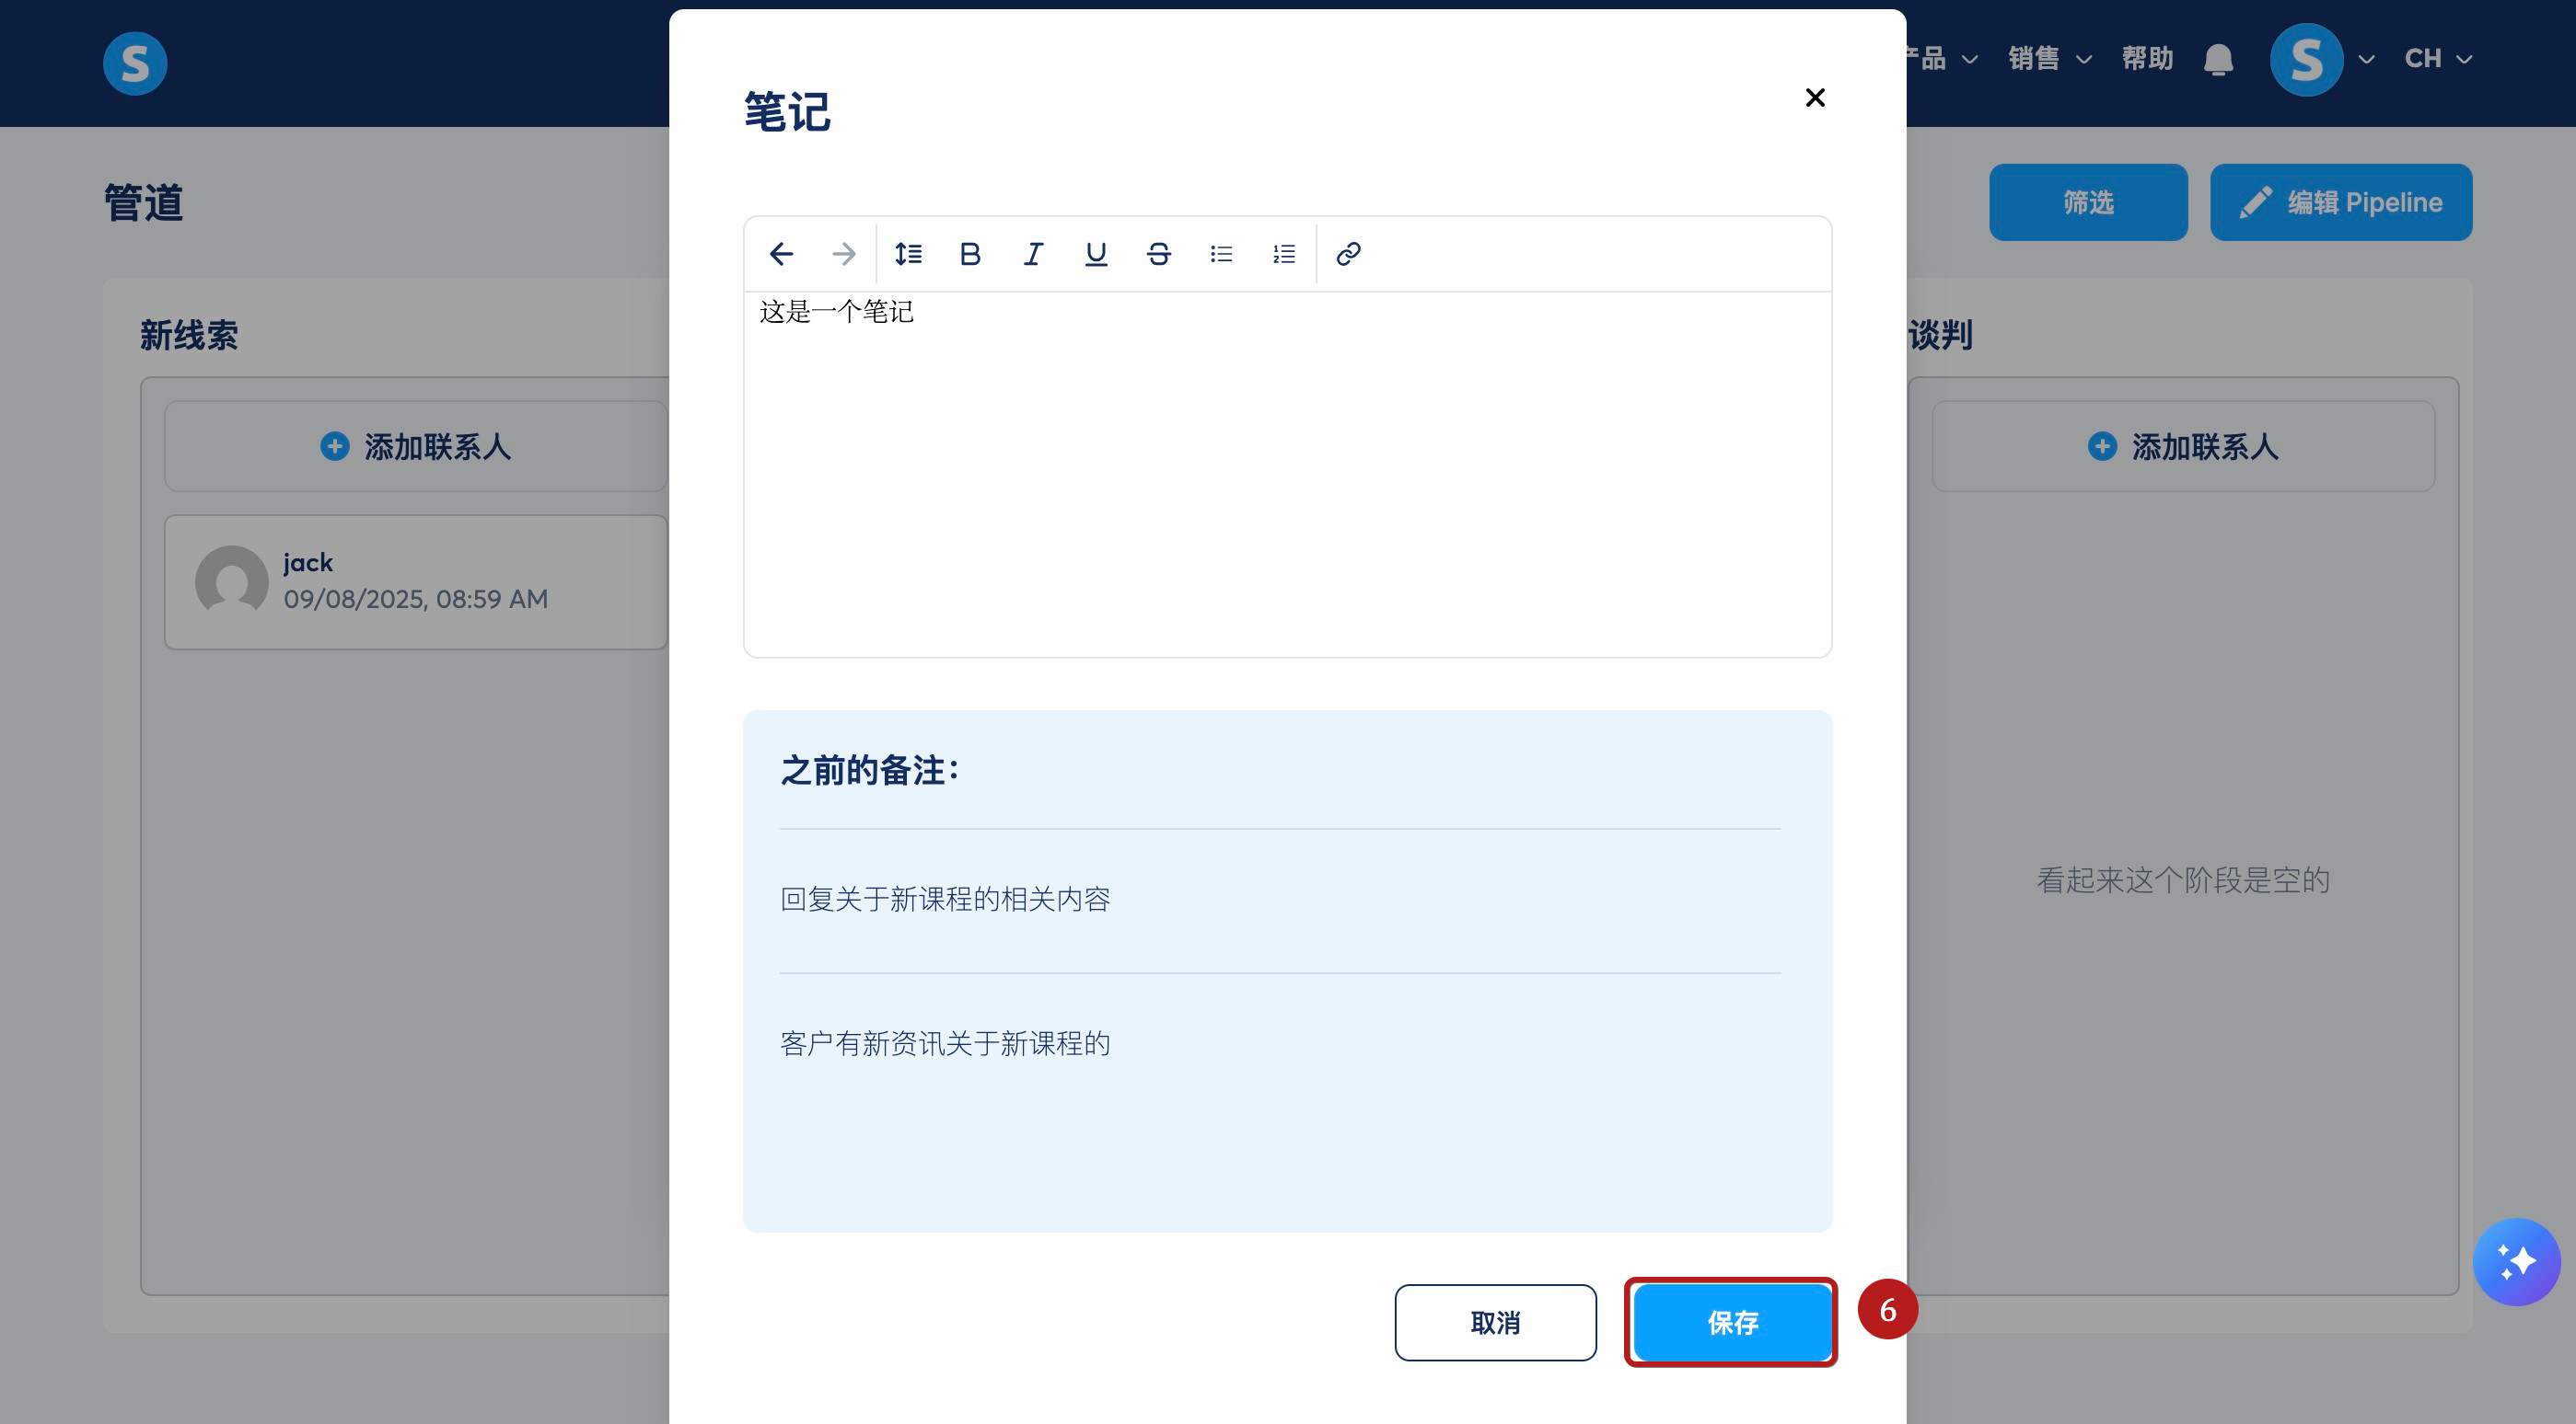Insert a numbered list
The image size is (2576, 1424).
click(x=1284, y=254)
